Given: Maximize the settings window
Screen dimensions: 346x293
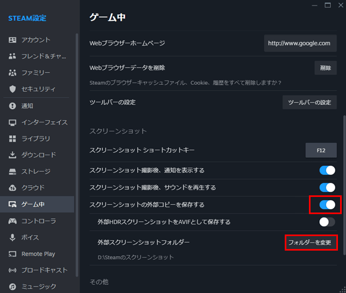Looking at the screenshot, I should tap(328, 5).
